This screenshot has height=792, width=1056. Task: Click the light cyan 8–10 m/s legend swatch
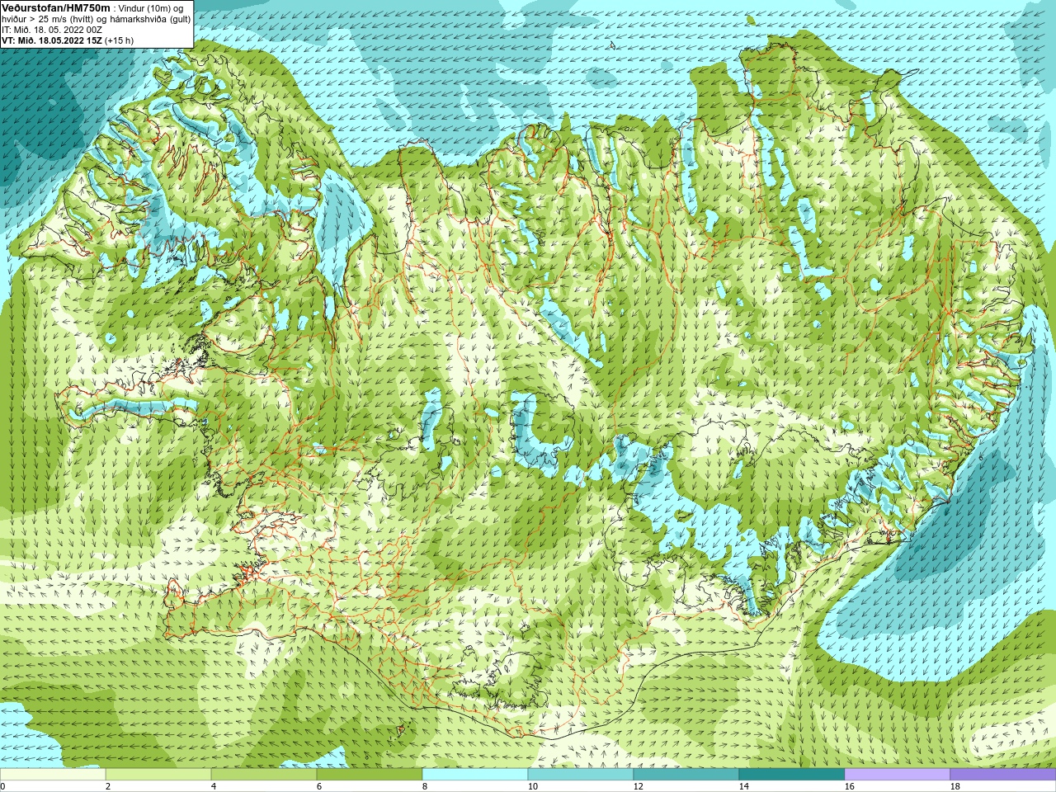click(475, 775)
